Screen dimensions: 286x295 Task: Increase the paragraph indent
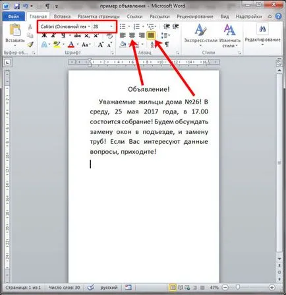175,26
